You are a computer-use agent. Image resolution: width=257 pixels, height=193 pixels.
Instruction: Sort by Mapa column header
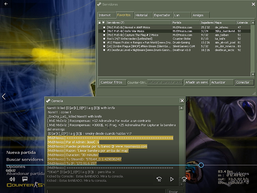click(225, 22)
